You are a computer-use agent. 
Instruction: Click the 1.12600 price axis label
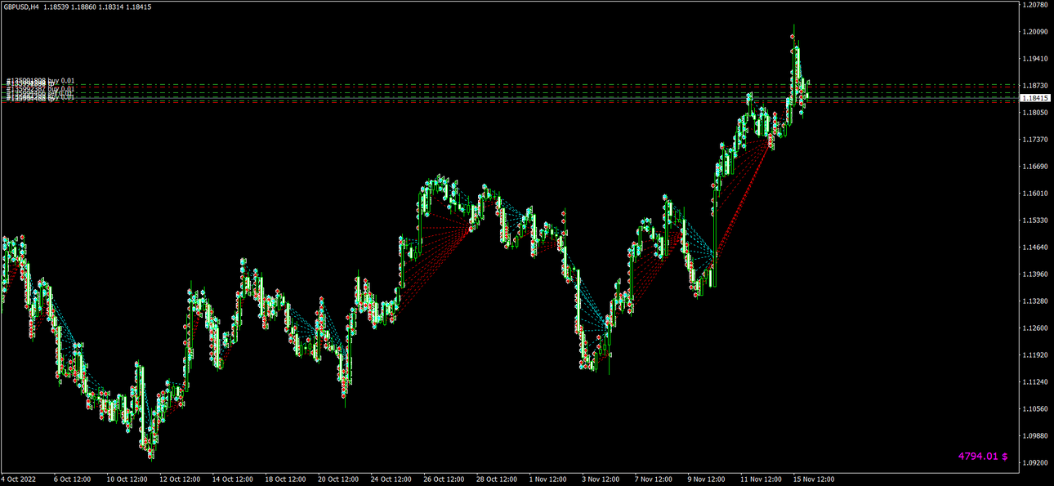point(1034,328)
